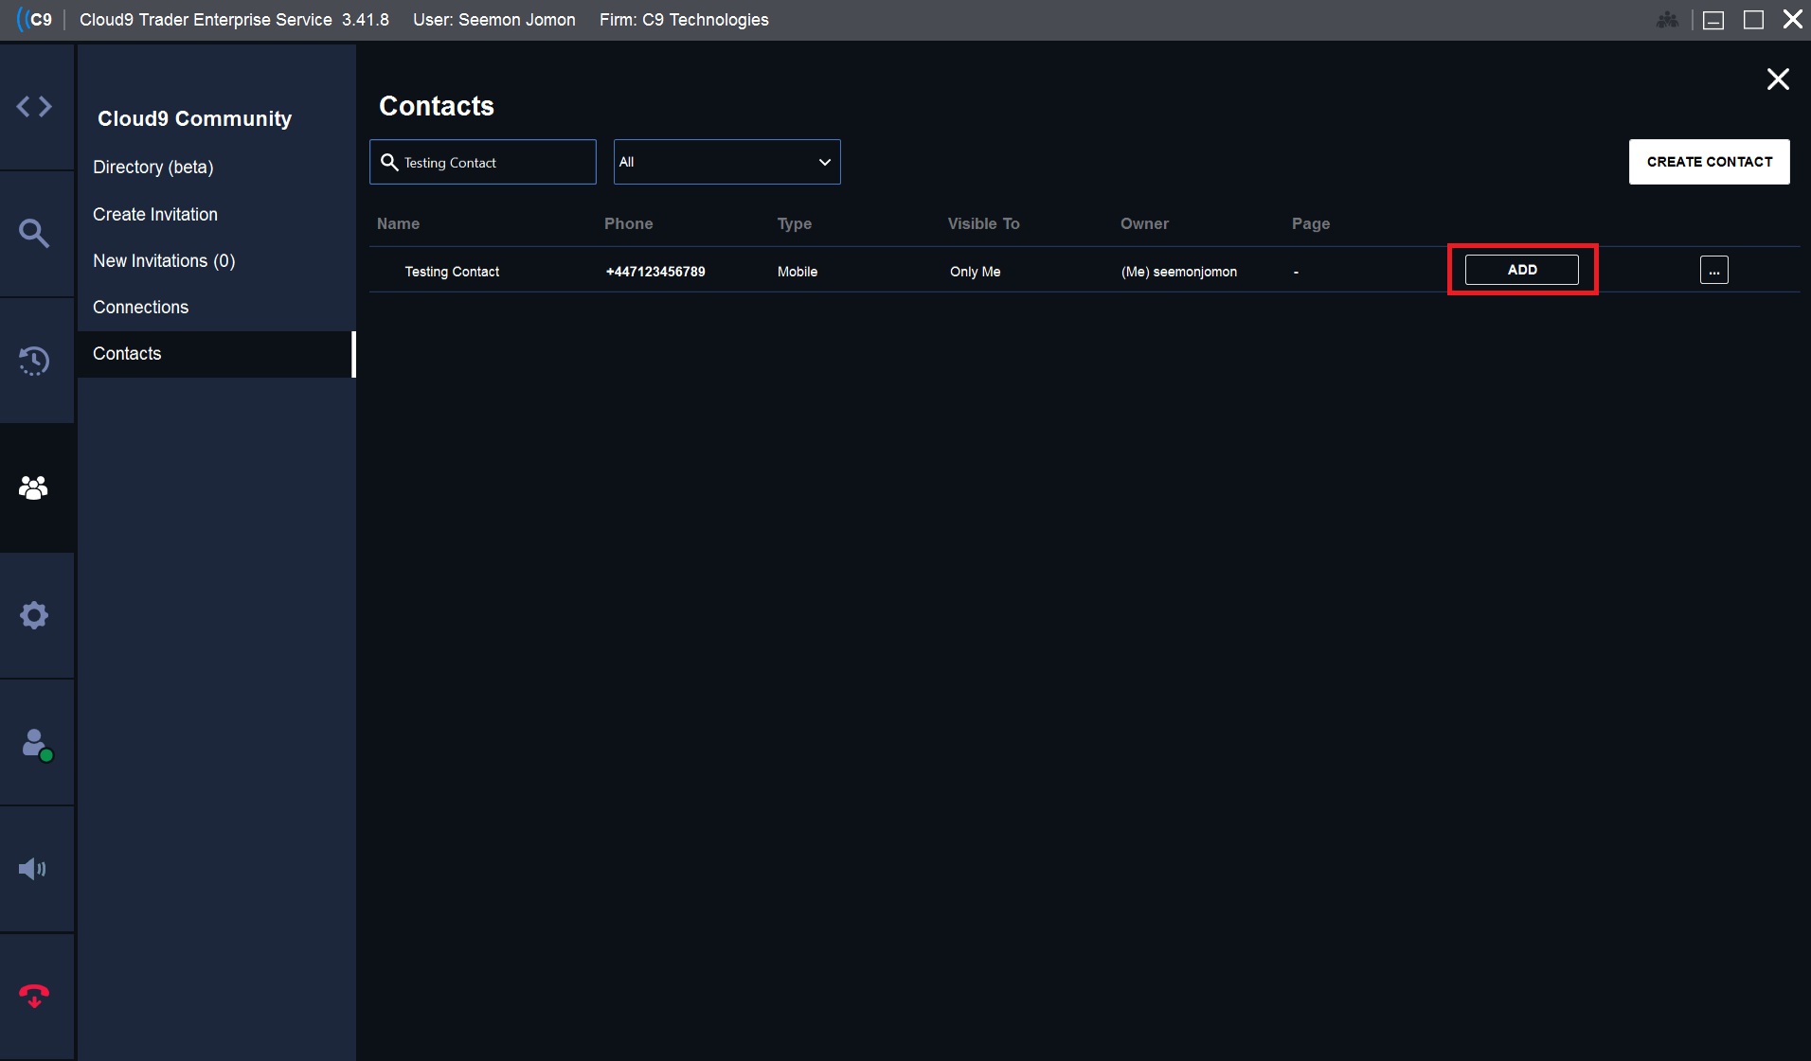
Task: Select the Testing Contact name cell
Action: pos(452,272)
